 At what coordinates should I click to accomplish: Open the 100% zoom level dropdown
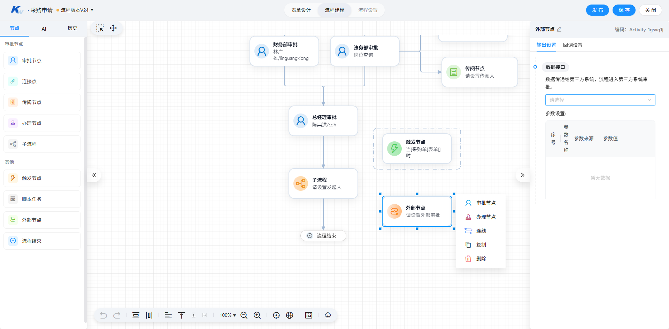(x=228, y=315)
